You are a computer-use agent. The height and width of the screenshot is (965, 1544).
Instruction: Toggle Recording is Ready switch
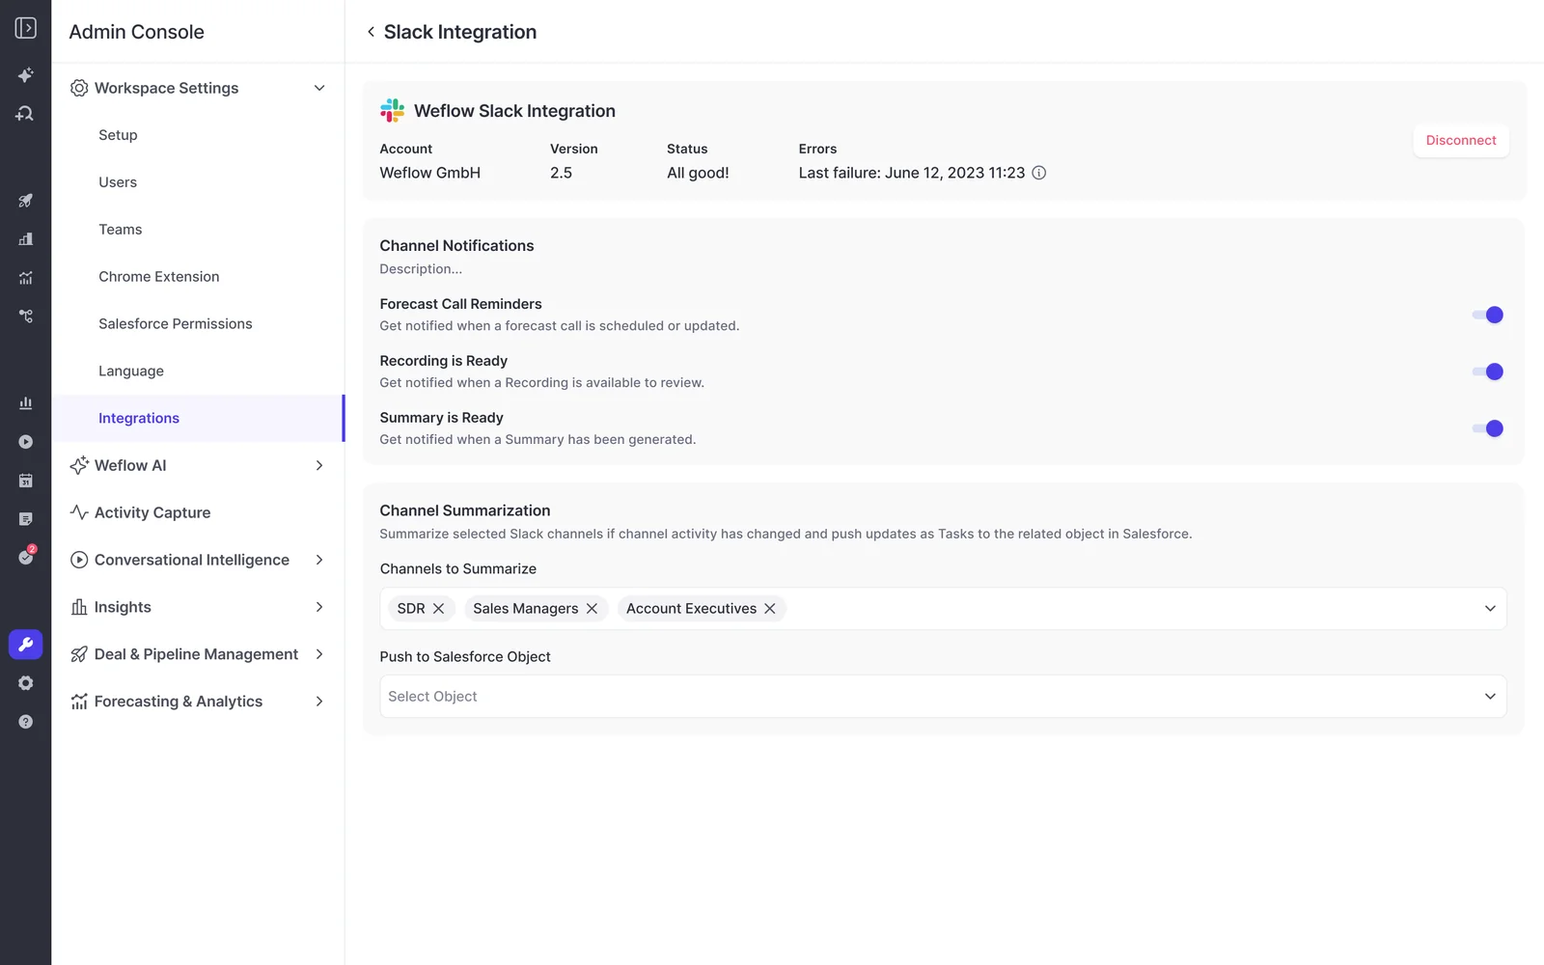pos(1488,372)
